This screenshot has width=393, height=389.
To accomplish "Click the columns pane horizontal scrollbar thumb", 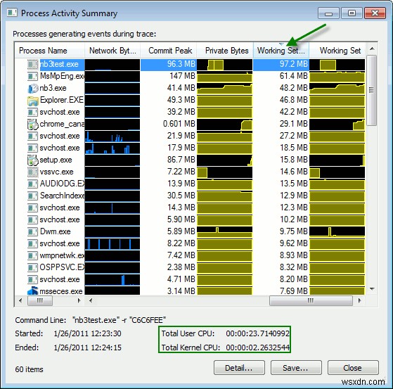I will click(x=311, y=300).
